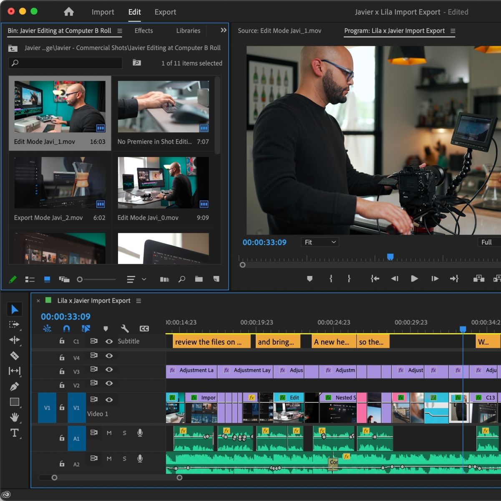Adjust the bin thumbnail size slider

[x=80, y=279]
